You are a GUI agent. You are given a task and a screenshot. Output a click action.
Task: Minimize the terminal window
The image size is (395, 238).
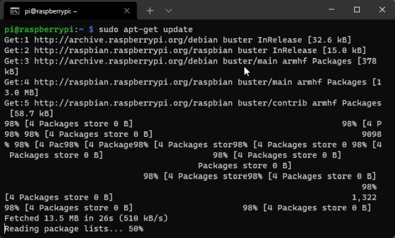(331, 10)
